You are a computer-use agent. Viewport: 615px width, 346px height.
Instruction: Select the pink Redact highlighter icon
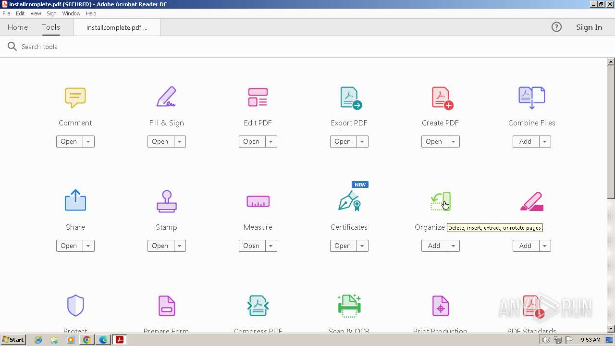pos(532,202)
